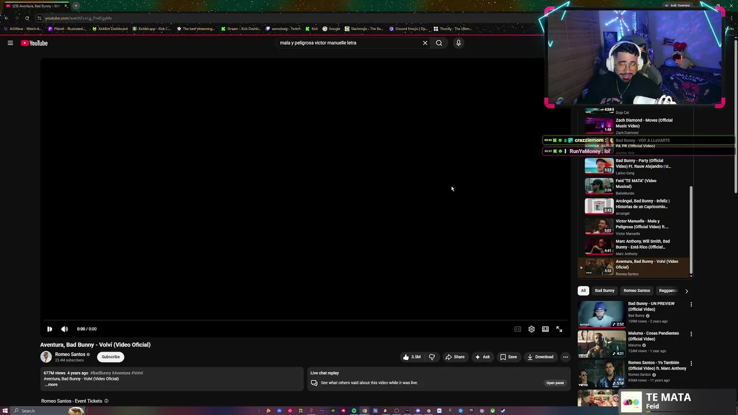Start voice search with microphone icon
Screen dimensions: 738x415
[458, 43]
